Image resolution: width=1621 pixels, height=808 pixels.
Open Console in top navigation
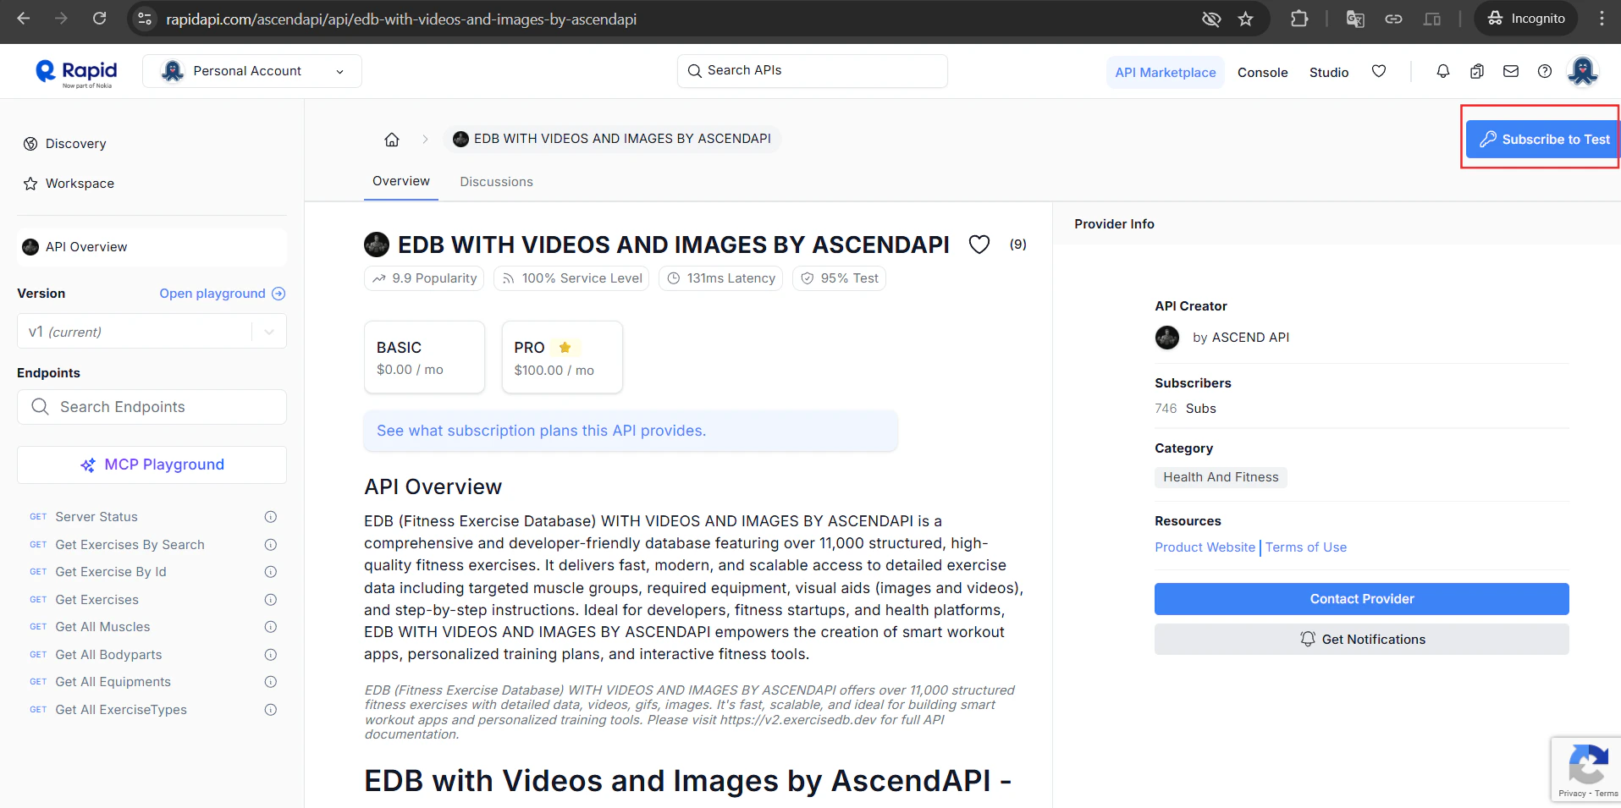[x=1263, y=73]
